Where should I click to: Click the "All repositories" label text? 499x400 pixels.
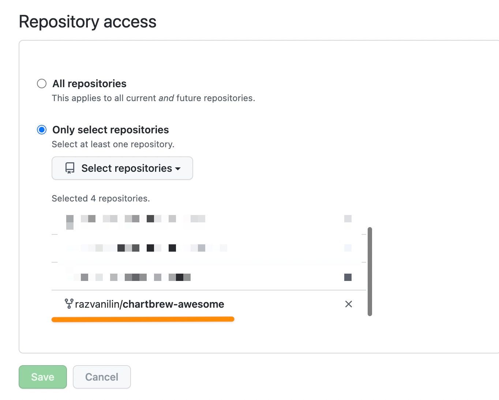pyautogui.click(x=89, y=84)
